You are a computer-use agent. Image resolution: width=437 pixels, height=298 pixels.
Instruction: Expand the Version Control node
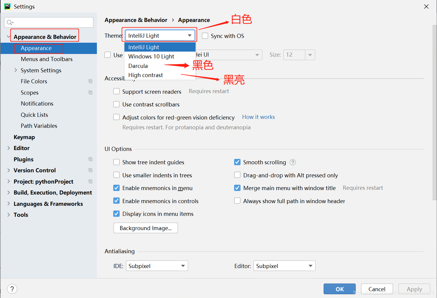[x=8, y=170]
